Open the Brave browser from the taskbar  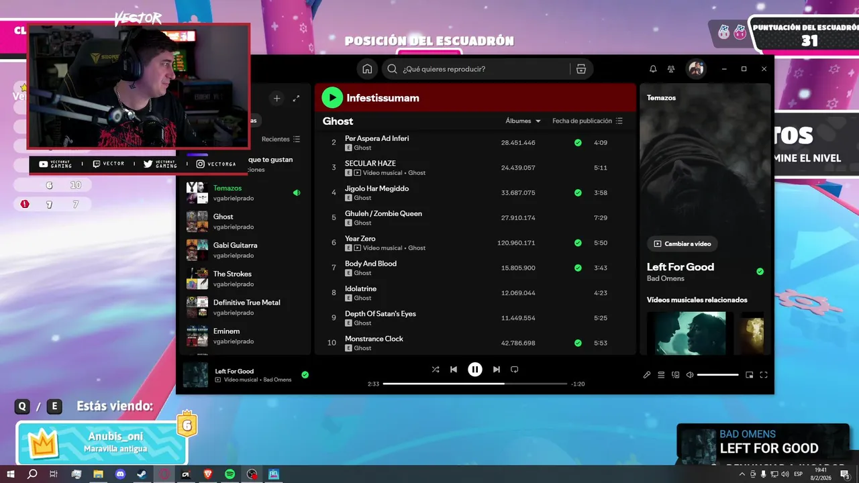[x=207, y=474]
